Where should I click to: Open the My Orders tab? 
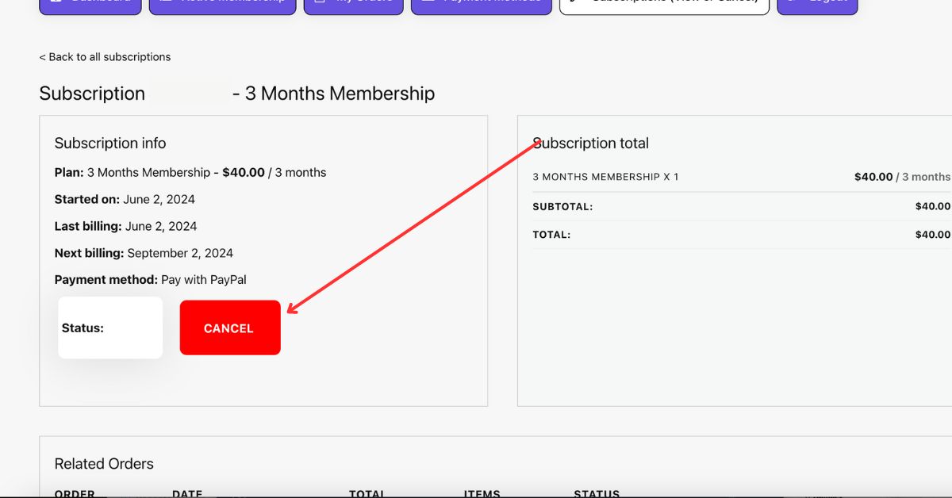tap(353, 5)
